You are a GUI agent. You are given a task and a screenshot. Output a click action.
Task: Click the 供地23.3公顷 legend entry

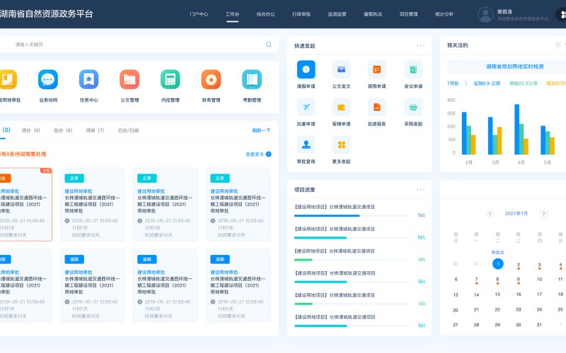(x=524, y=83)
